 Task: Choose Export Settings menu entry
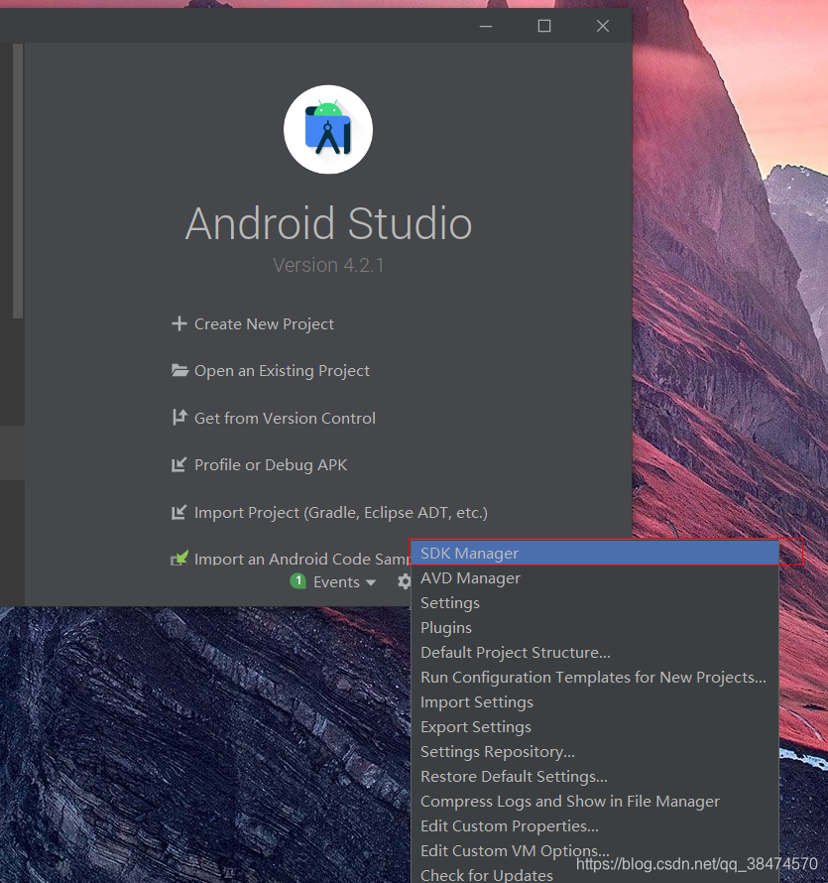(x=595, y=726)
